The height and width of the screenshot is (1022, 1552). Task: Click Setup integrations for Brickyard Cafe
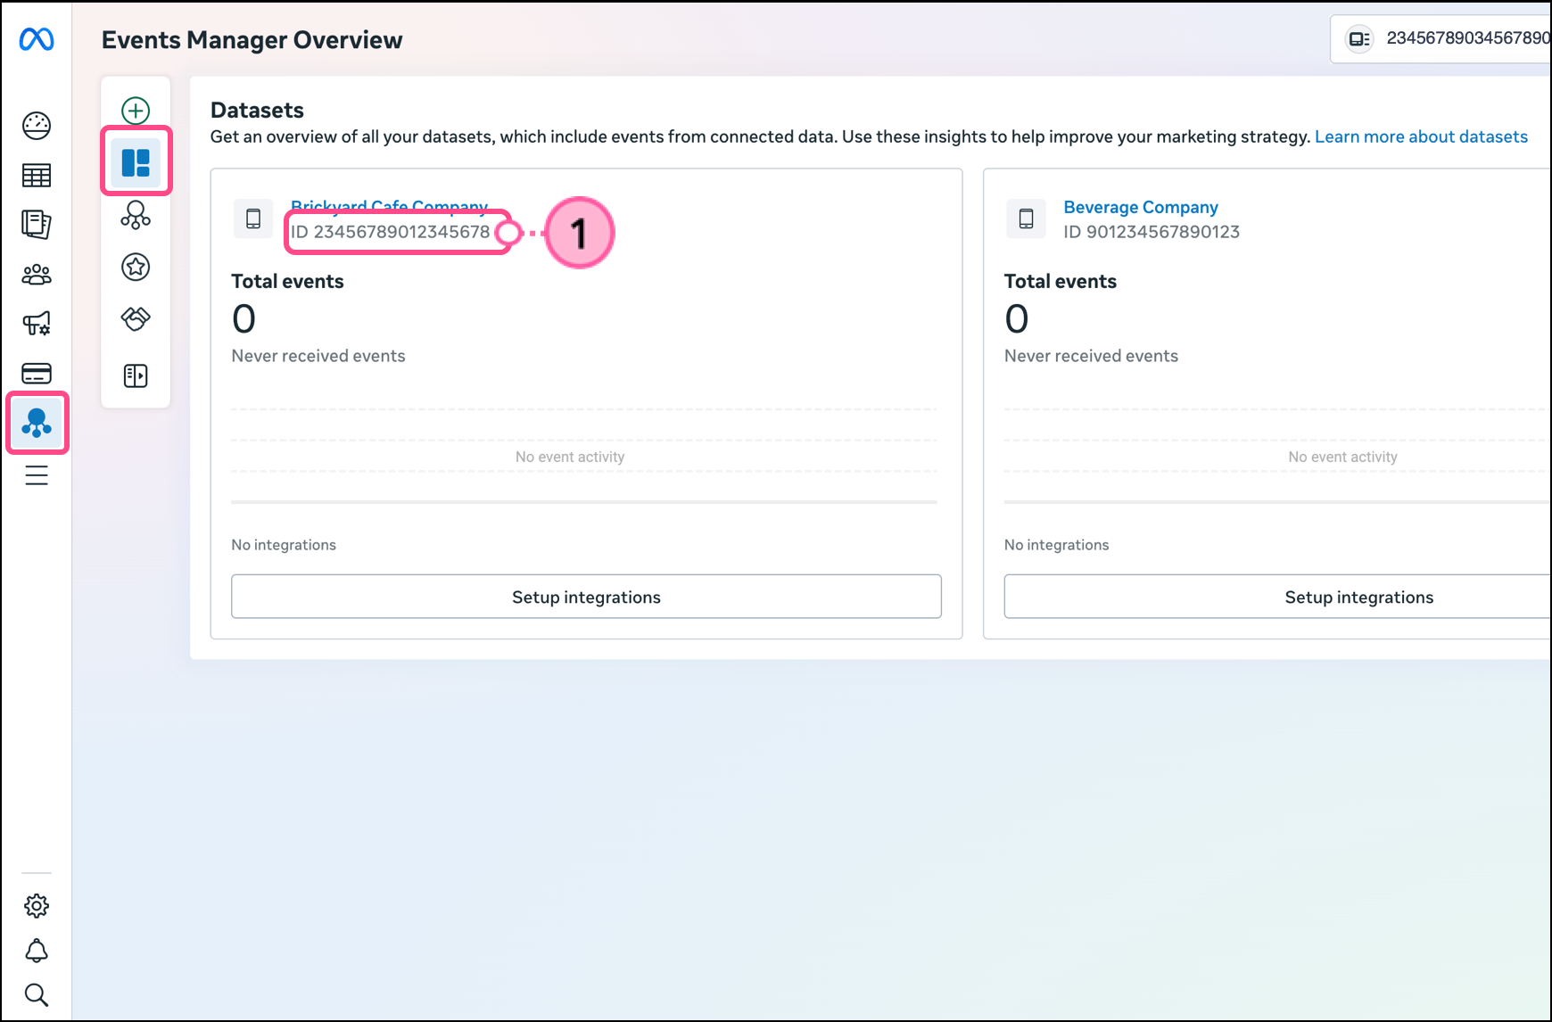(586, 597)
